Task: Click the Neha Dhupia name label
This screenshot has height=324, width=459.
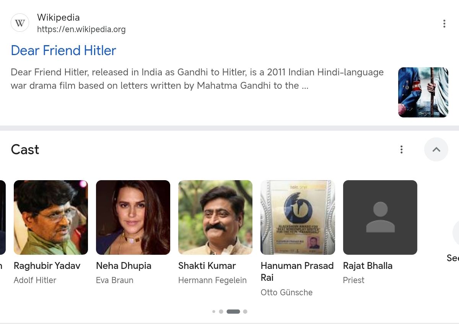Action: [124, 266]
